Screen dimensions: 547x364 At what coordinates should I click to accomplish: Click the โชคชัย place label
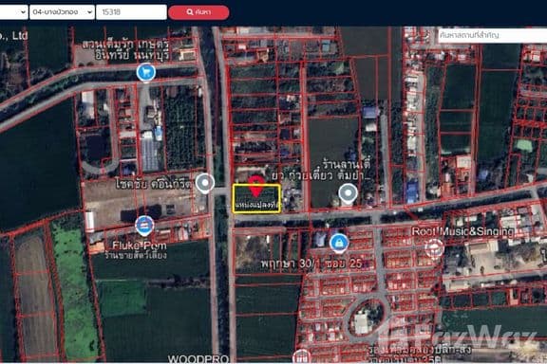click(x=154, y=184)
